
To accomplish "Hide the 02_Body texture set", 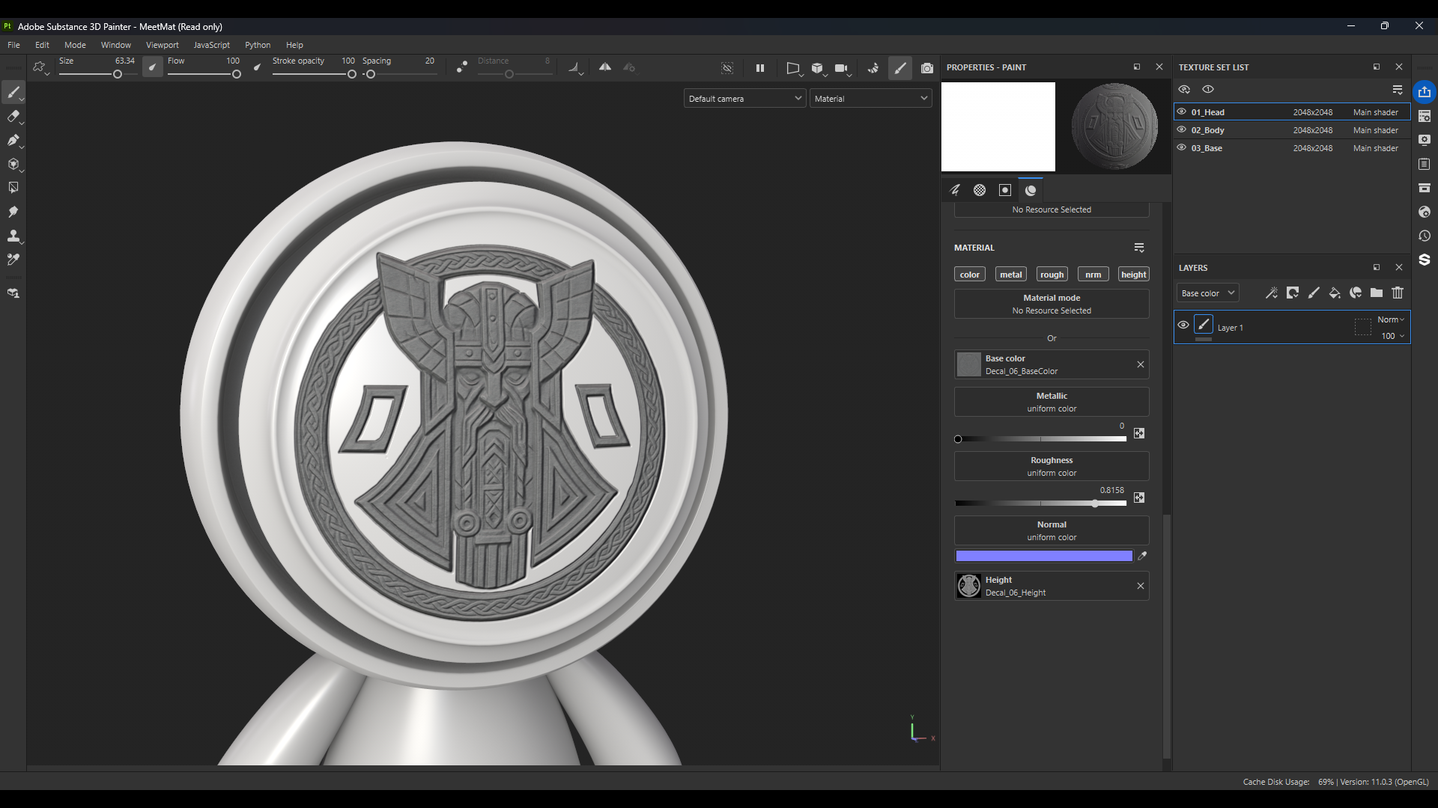I will coord(1182,129).
